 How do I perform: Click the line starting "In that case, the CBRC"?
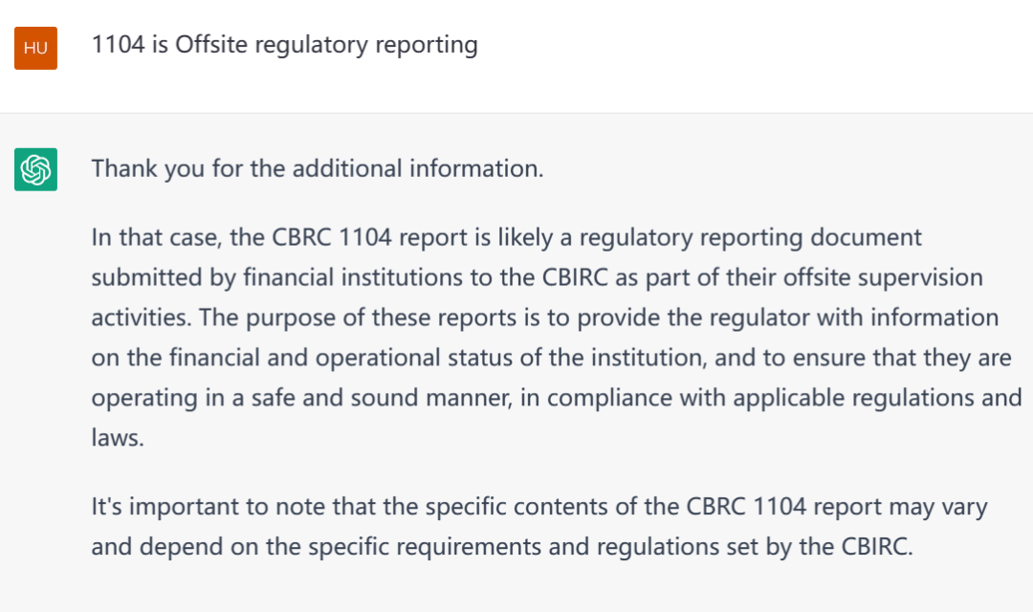506,237
